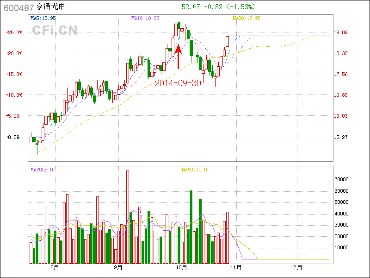Click the MA10:18.95 indicator label

(x=145, y=18)
